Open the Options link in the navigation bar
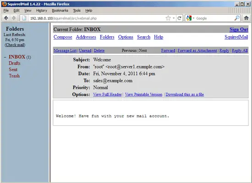Screen dimensions: 252x183 point(126,37)
